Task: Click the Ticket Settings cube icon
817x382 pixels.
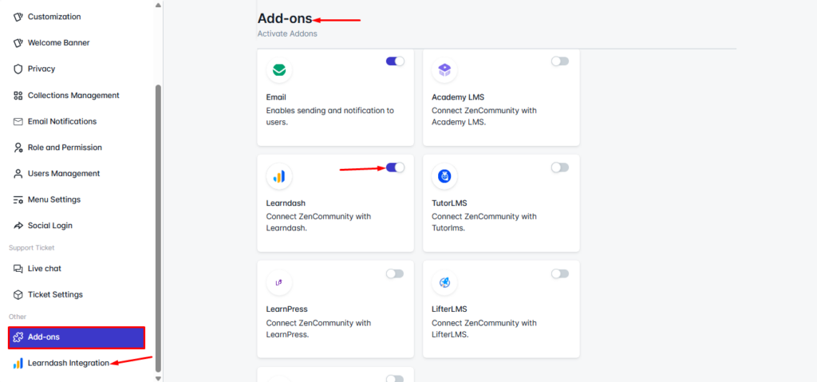Action: pos(18,294)
